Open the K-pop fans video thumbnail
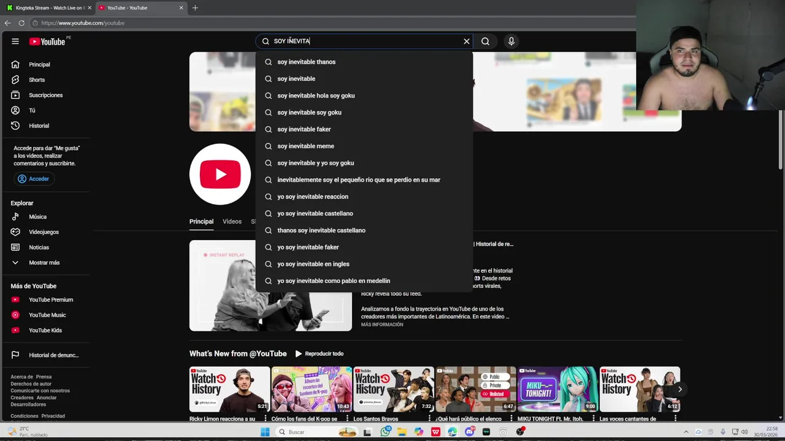The height and width of the screenshot is (441, 785). [312, 389]
